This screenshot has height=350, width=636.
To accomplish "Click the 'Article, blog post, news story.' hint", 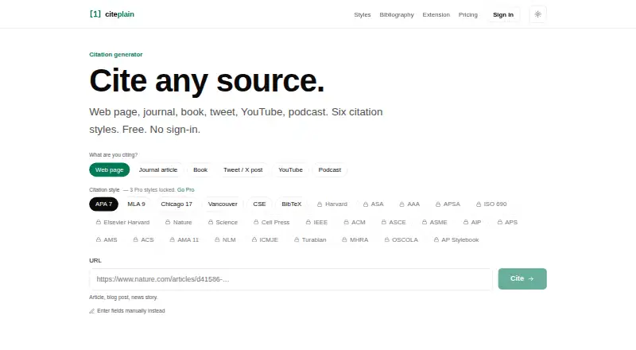I will click(x=123, y=297).
